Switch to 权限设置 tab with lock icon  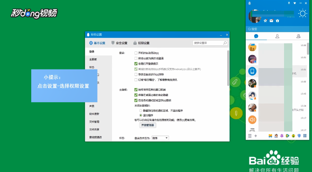tap(141, 43)
